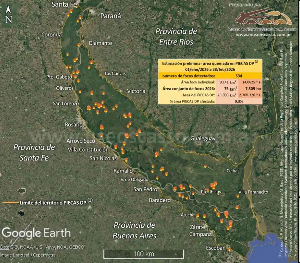Click 'número de focos detectados' row label
Image resolution: width=300 pixels, height=263 pixels.
189,76
